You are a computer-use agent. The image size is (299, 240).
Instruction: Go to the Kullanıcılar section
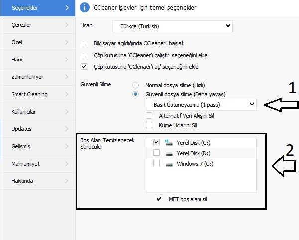(x=24, y=112)
